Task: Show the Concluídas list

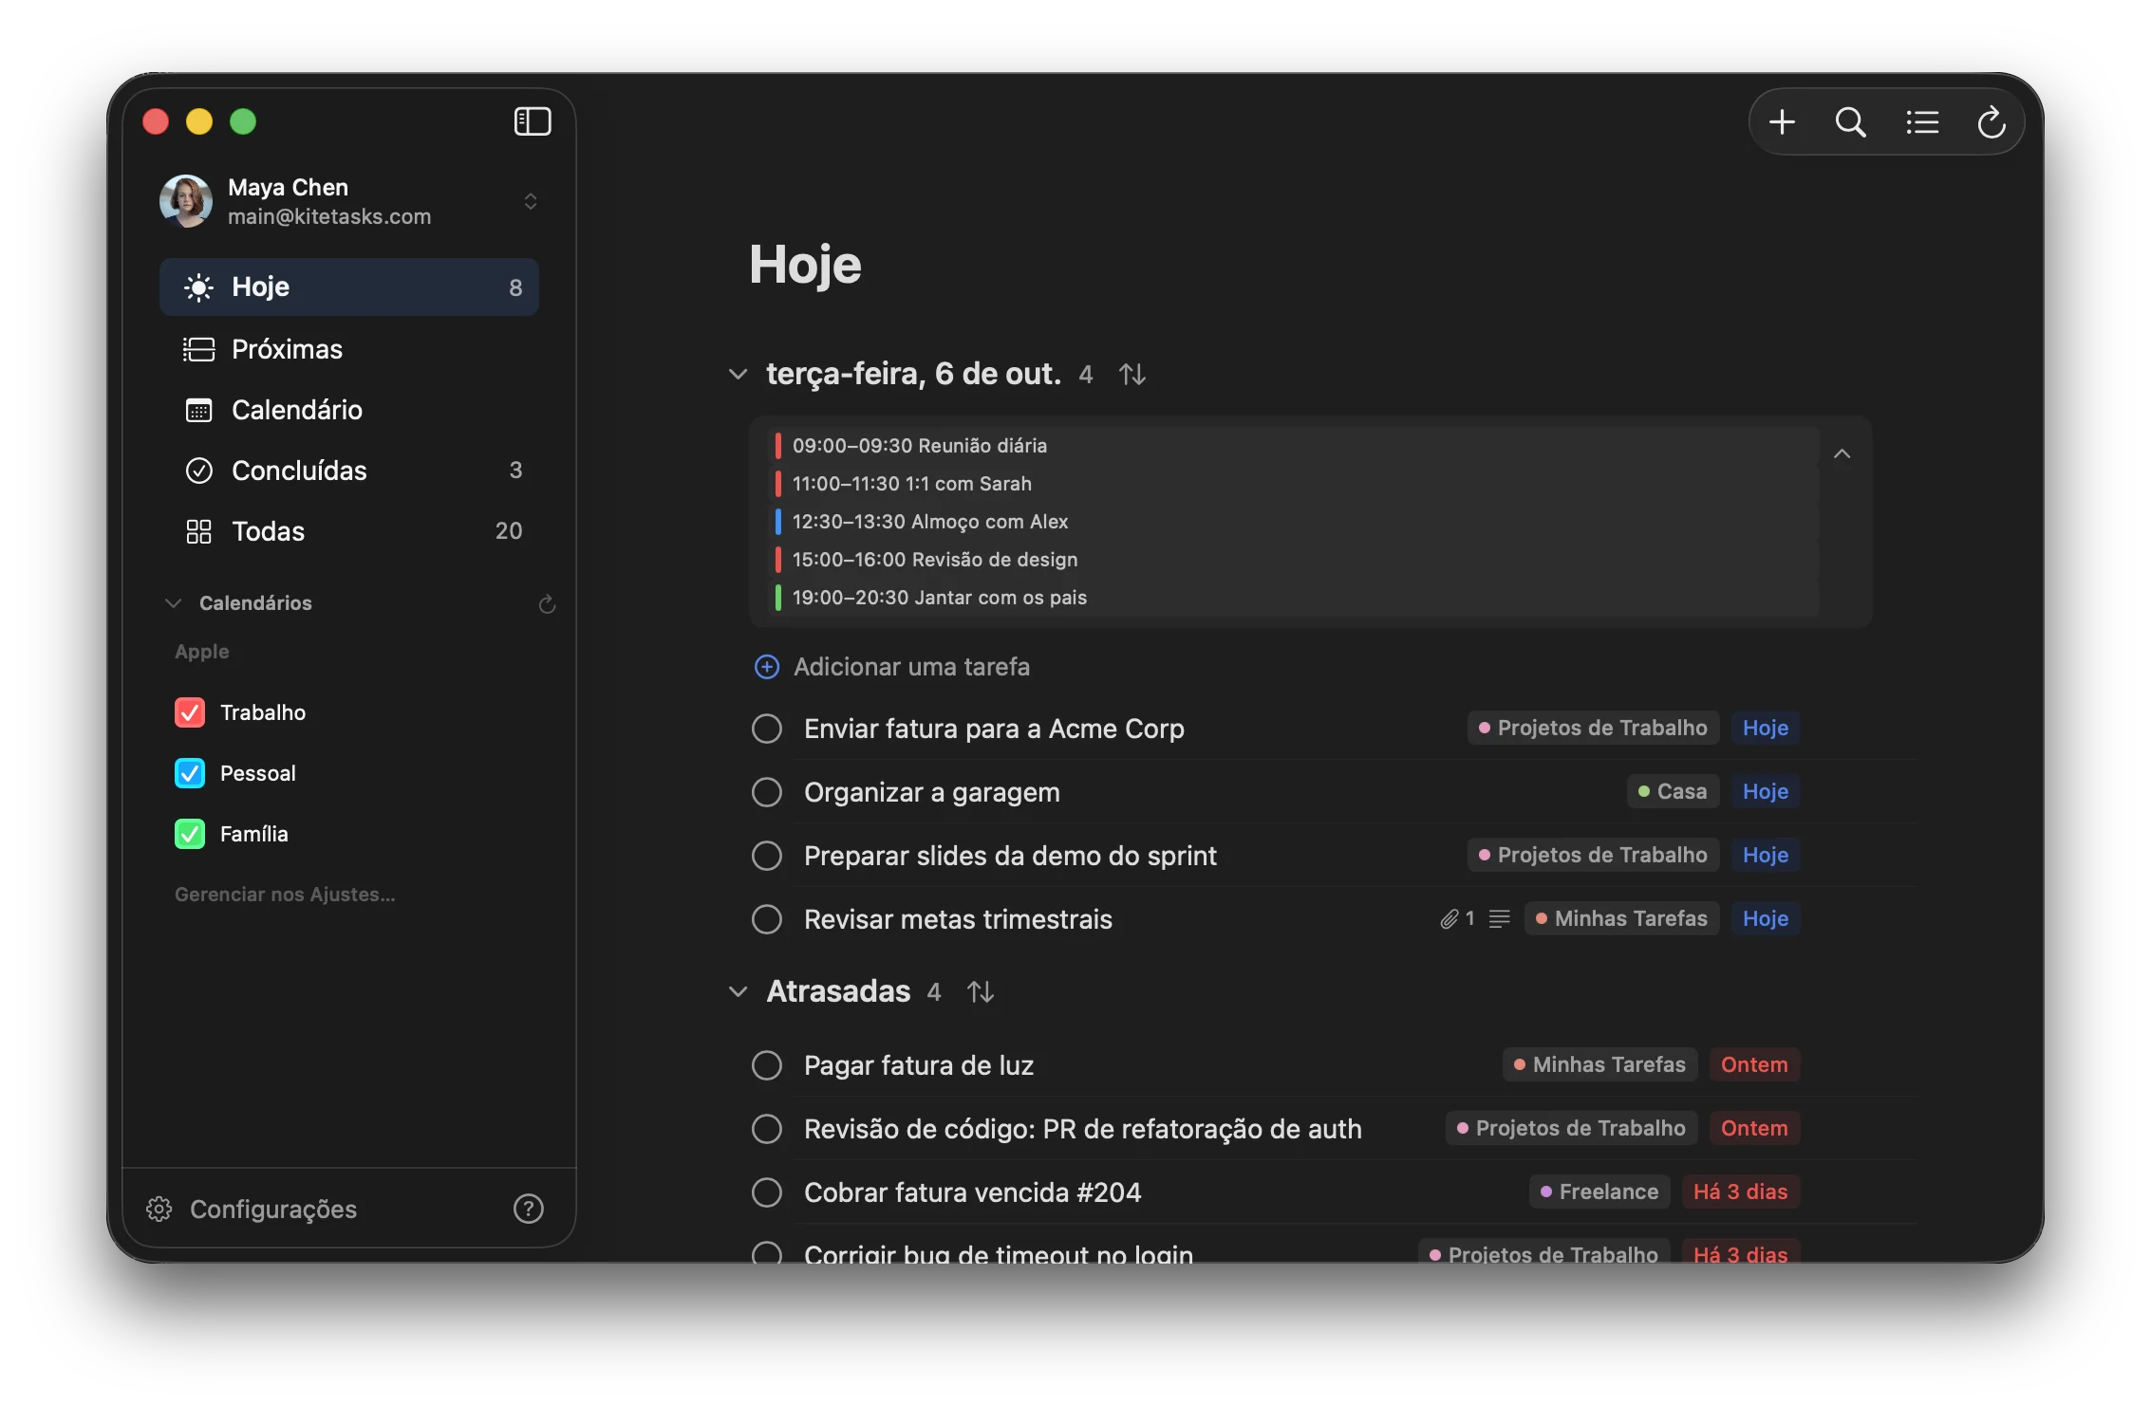Action: (x=349, y=471)
